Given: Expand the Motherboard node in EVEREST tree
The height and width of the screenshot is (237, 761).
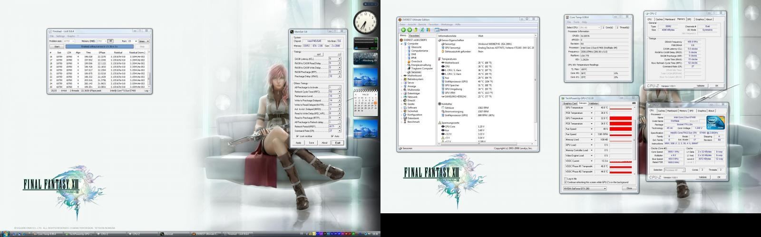Looking at the screenshot, I should pyautogui.click(x=401, y=76).
